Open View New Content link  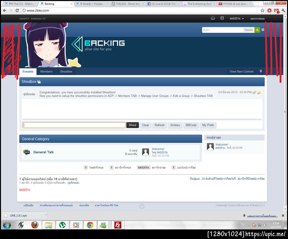241,71
